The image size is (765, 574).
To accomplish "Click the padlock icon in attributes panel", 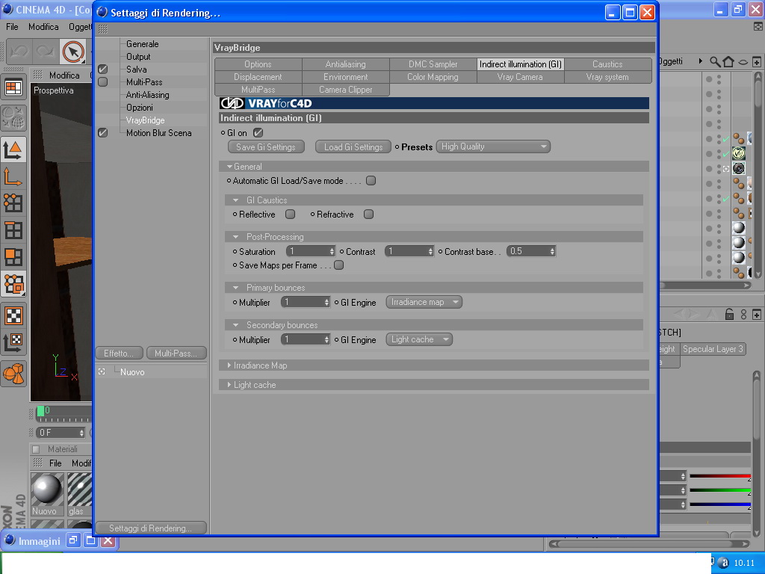I will click(x=729, y=315).
